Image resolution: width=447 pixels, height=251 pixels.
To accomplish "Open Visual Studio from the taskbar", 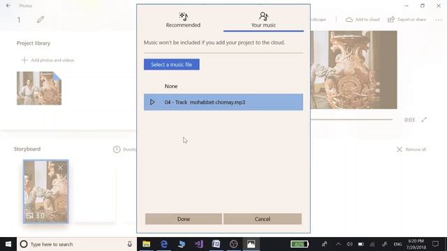I will click(x=199, y=244).
